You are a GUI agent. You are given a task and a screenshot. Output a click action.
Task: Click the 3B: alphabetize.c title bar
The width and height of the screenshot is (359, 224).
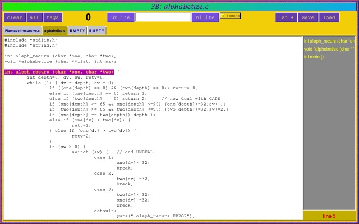(x=179, y=6)
